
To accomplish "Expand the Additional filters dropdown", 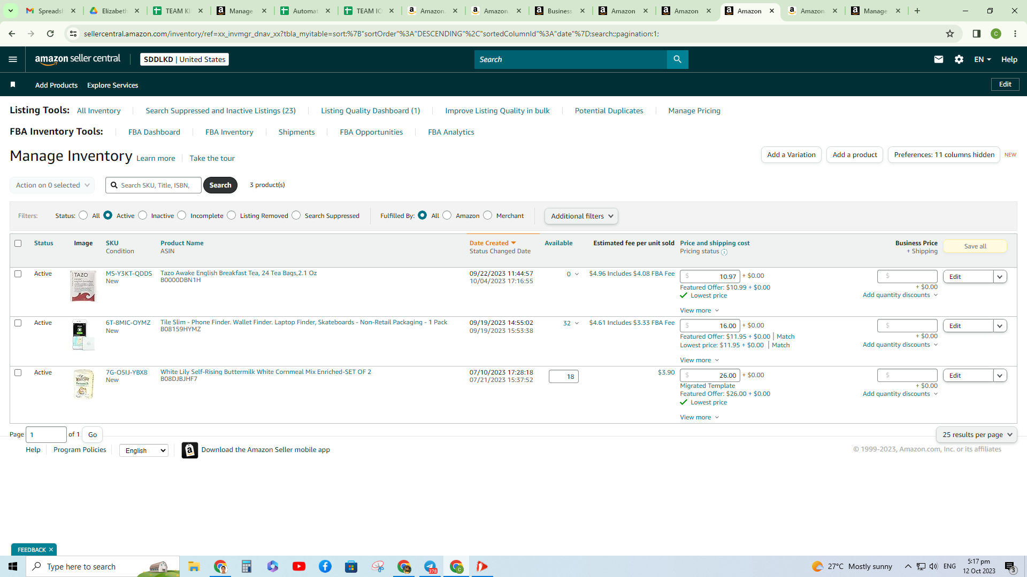I will pos(581,216).
